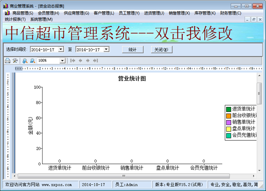Screen dimensions: 266x191
Task: Click the app icon in title bar
Action: click(x=6, y=6)
